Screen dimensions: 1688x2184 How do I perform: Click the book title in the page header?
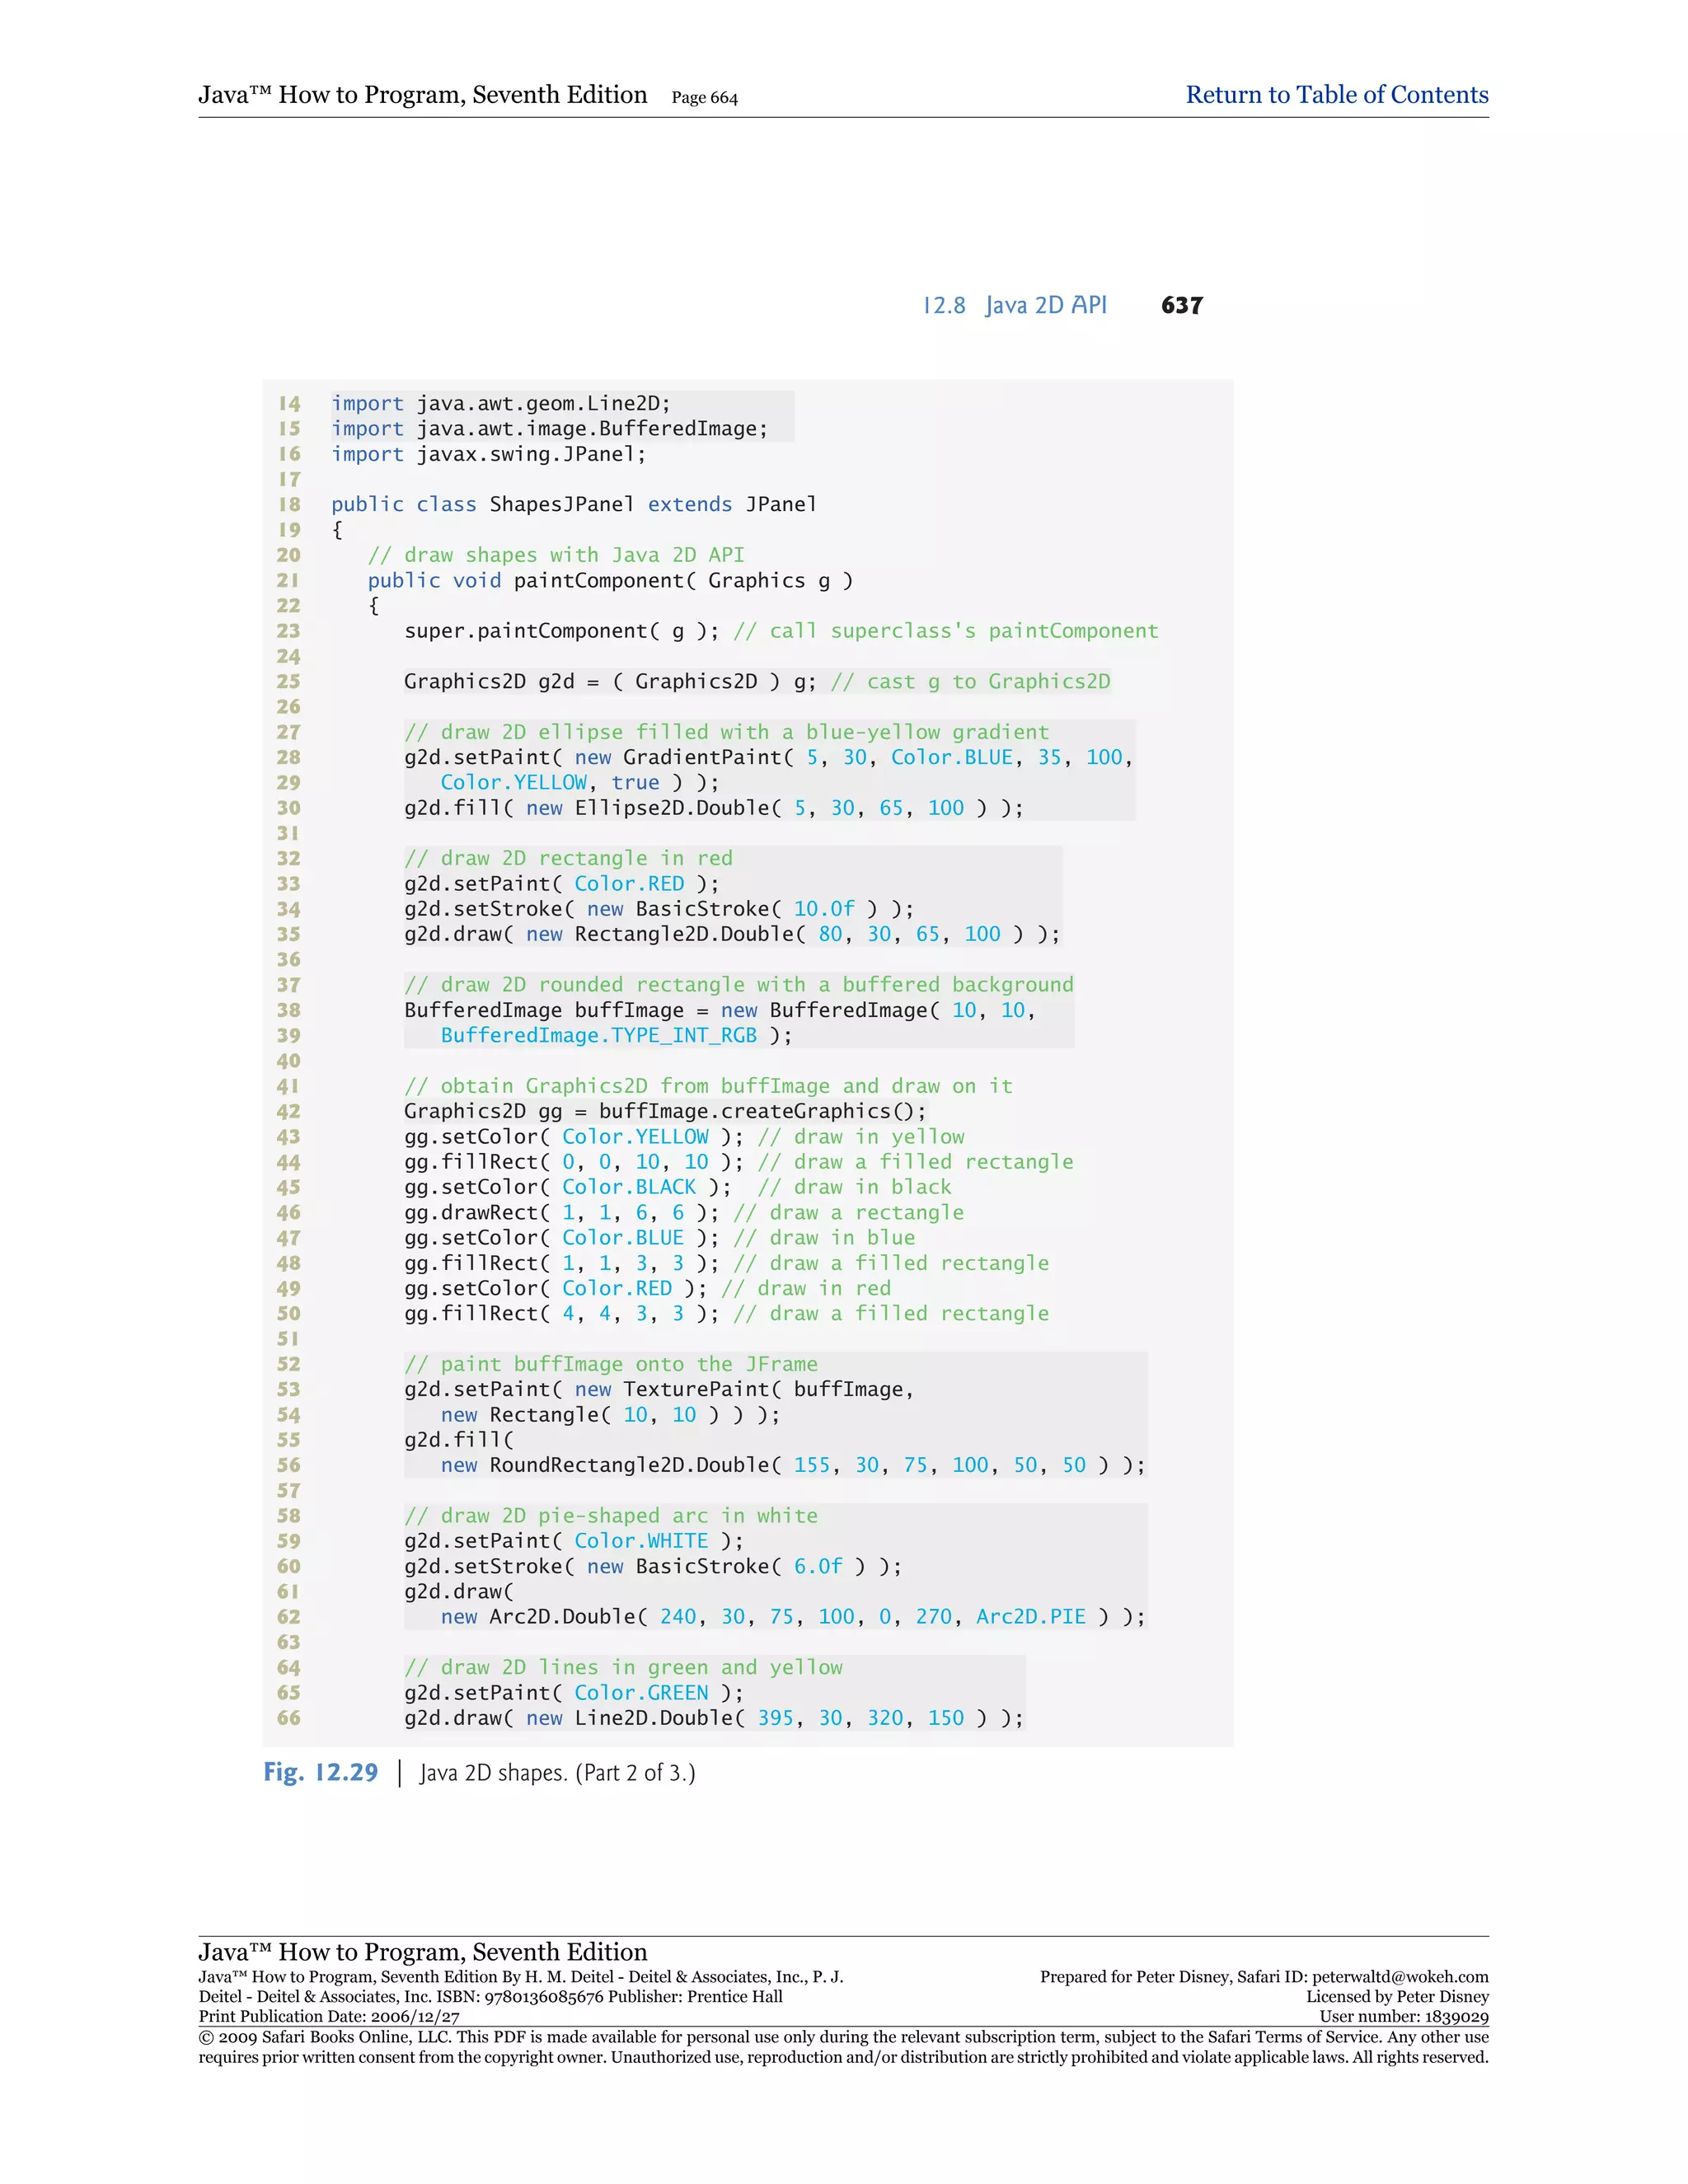click(x=422, y=95)
